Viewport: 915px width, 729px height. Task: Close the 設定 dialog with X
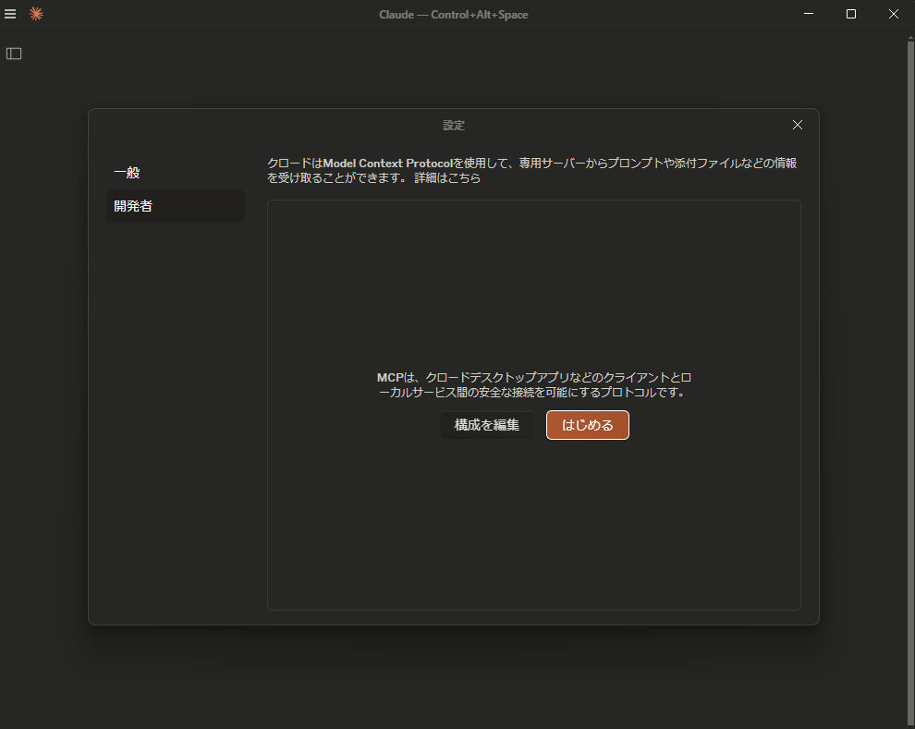click(797, 125)
